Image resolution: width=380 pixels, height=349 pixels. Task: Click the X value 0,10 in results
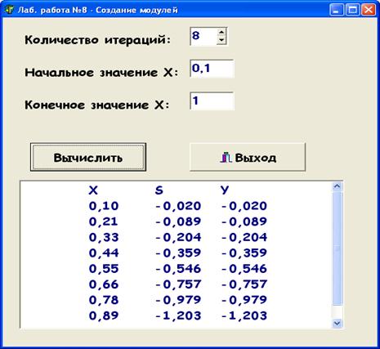point(104,206)
